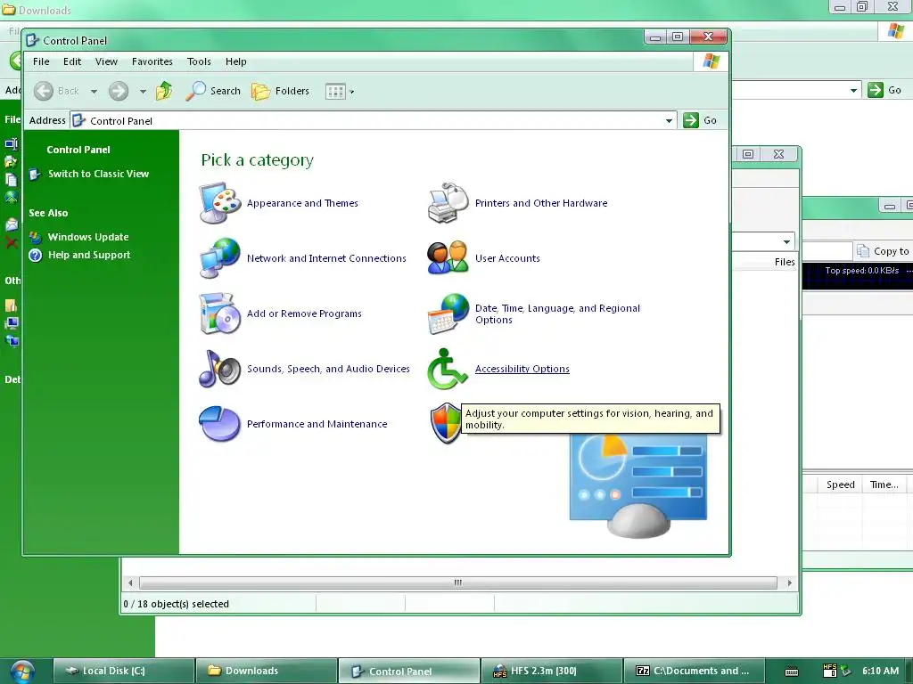Expand Downloads window address dropdown
The height and width of the screenshot is (684, 913).
point(853,90)
